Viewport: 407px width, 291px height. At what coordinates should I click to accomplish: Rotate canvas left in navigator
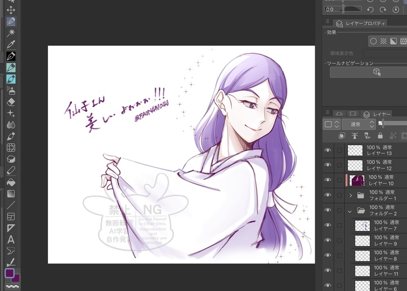[370, 10]
